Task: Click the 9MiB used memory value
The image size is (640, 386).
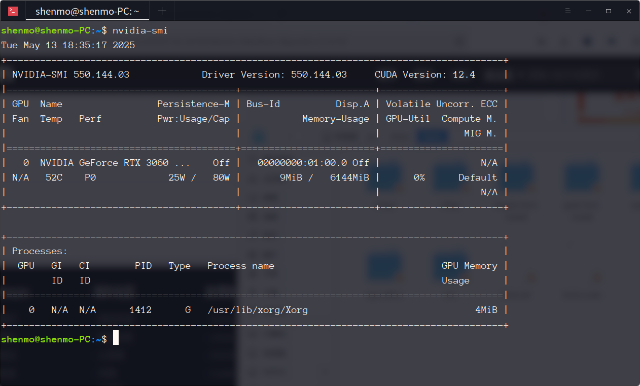Action: 291,178
